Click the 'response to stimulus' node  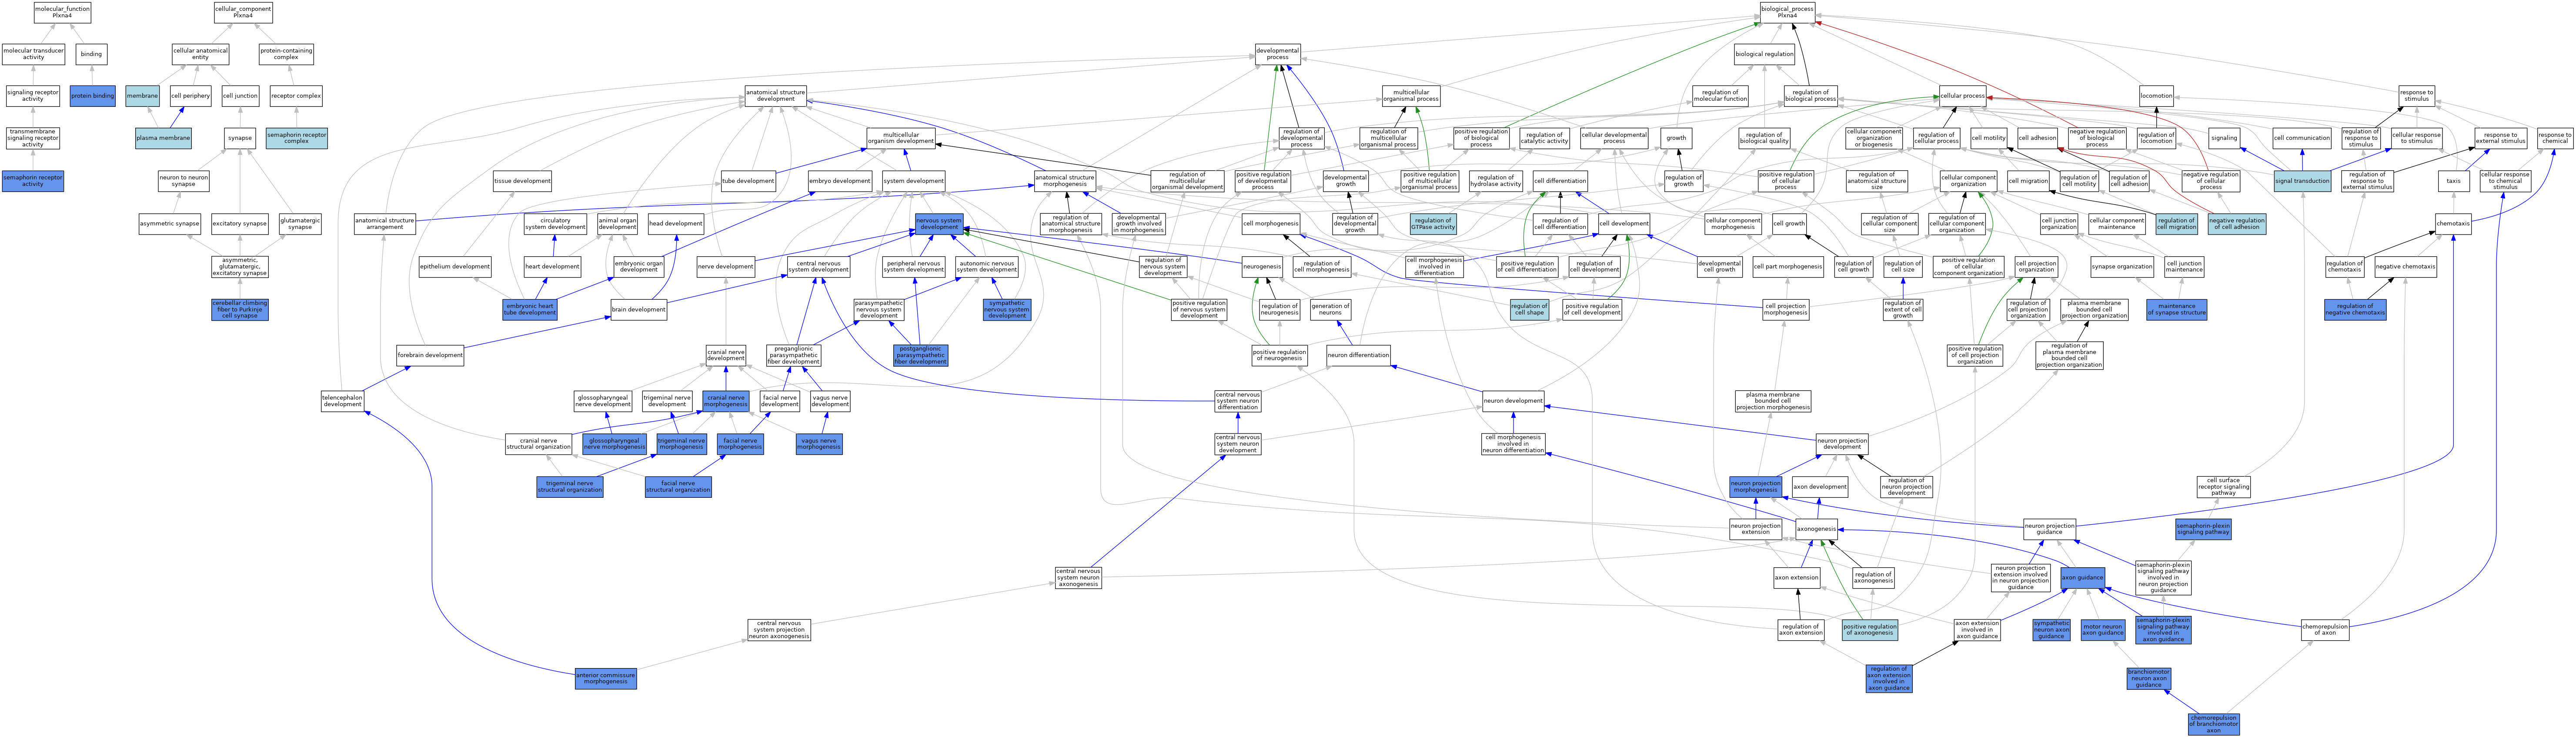[2416, 96]
